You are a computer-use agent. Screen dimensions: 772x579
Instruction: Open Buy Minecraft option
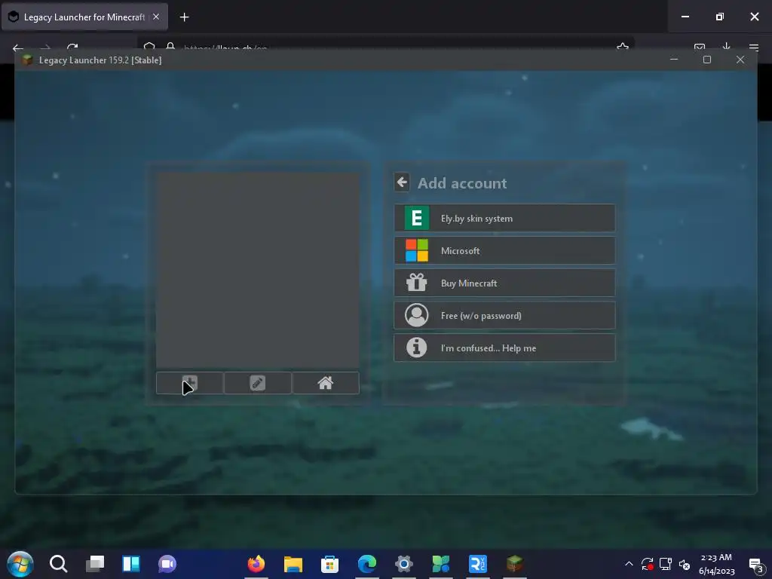[x=504, y=283]
